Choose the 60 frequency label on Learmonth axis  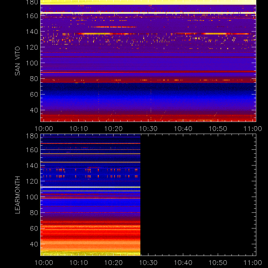pyautogui.click(x=34, y=228)
